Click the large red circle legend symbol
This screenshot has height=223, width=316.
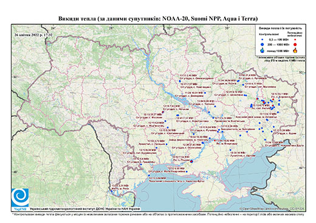pyautogui.click(x=295, y=44)
